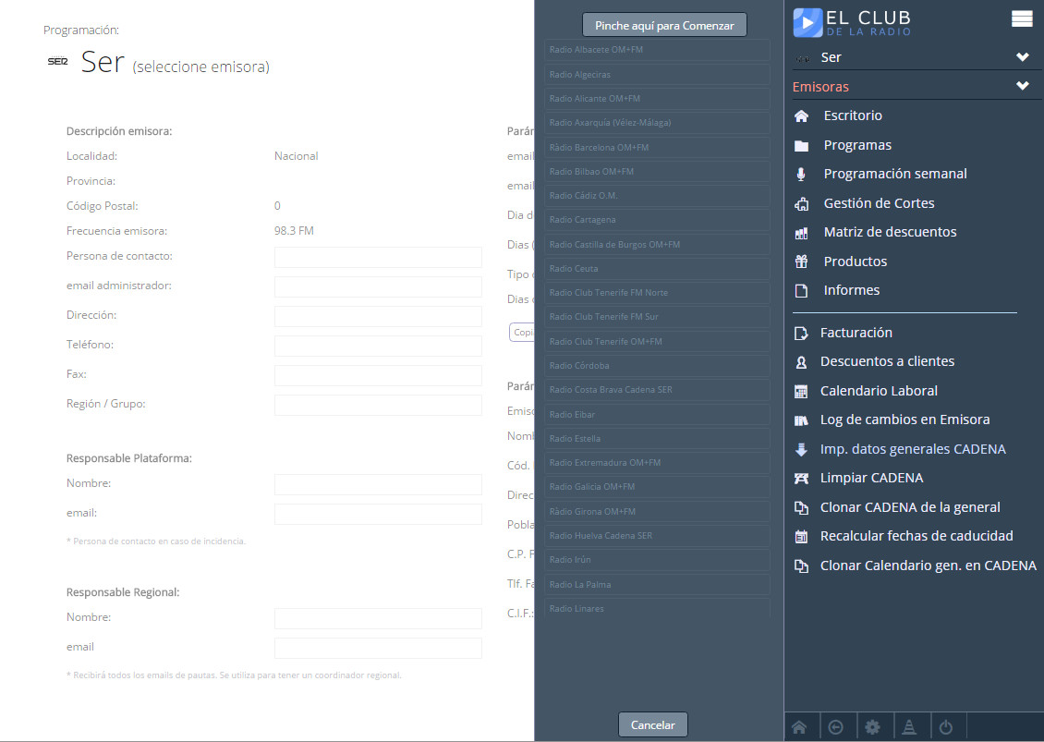Select Radio Córdoba station
Viewport: 1044px width, 742px height.
[657, 366]
